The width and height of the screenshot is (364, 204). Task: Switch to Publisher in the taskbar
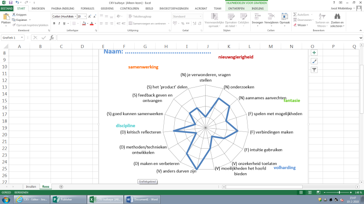(69, 199)
